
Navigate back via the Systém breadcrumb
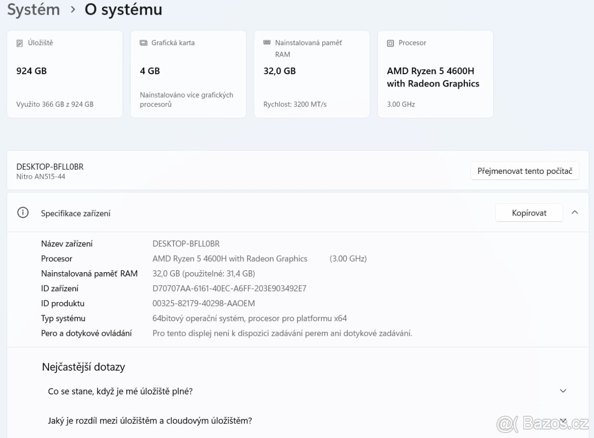(x=33, y=9)
